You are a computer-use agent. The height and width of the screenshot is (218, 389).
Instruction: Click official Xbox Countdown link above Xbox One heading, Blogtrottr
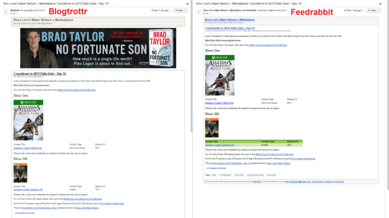[x=76, y=90]
